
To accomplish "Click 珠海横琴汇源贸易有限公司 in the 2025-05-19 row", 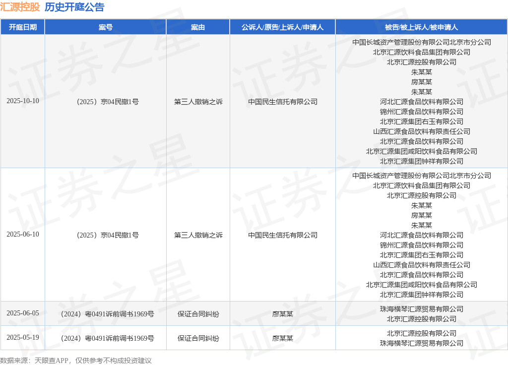I will (x=422, y=343).
